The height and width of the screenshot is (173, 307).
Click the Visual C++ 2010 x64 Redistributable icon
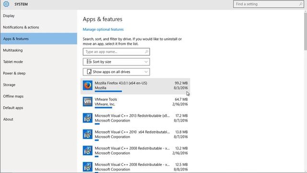[x=87, y=135]
